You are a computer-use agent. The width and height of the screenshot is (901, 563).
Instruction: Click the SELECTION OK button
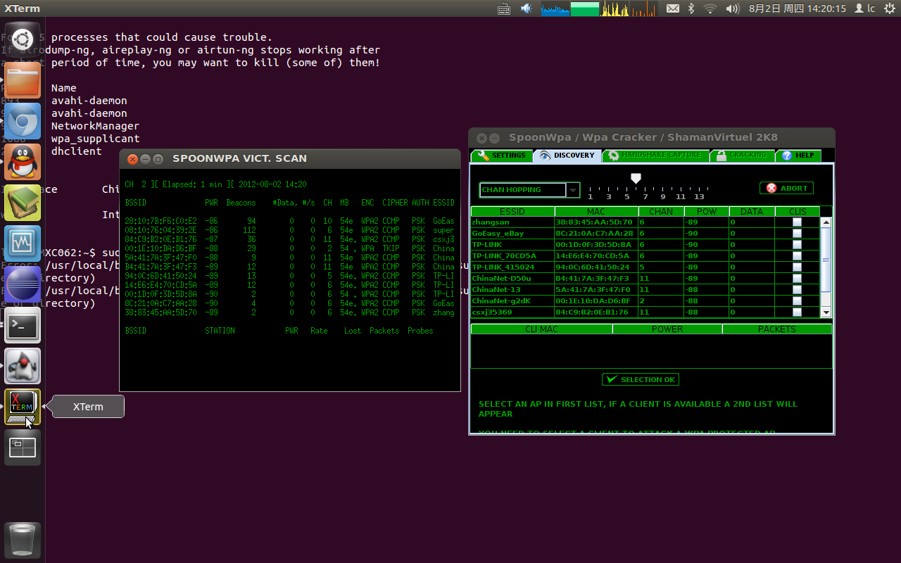pos(641,380)
